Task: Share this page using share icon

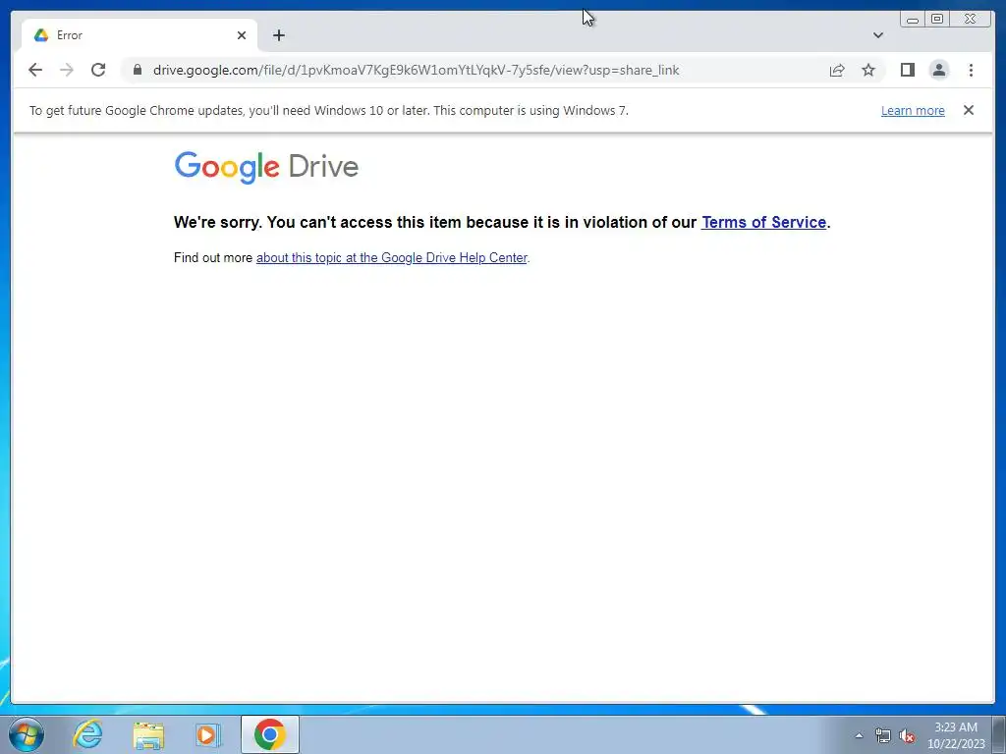Action: coord(837,70)
